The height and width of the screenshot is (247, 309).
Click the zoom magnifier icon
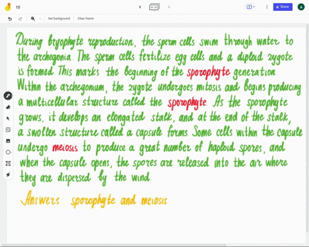(x=33, y=19)
